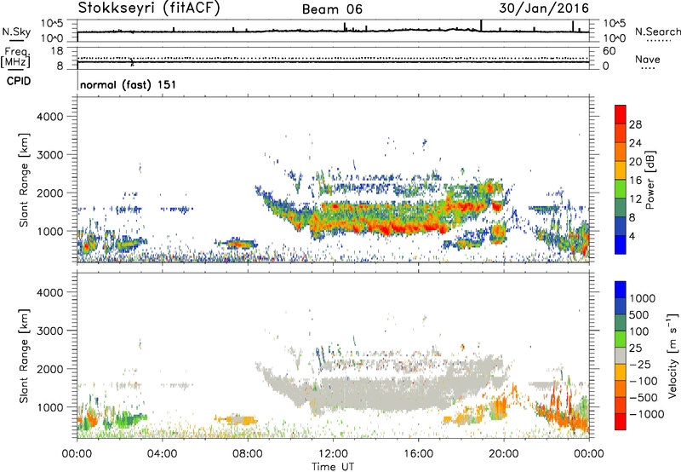The image size is (681, 472).
Task: Click the Nave legend label
Action: (x=648, y=59)
